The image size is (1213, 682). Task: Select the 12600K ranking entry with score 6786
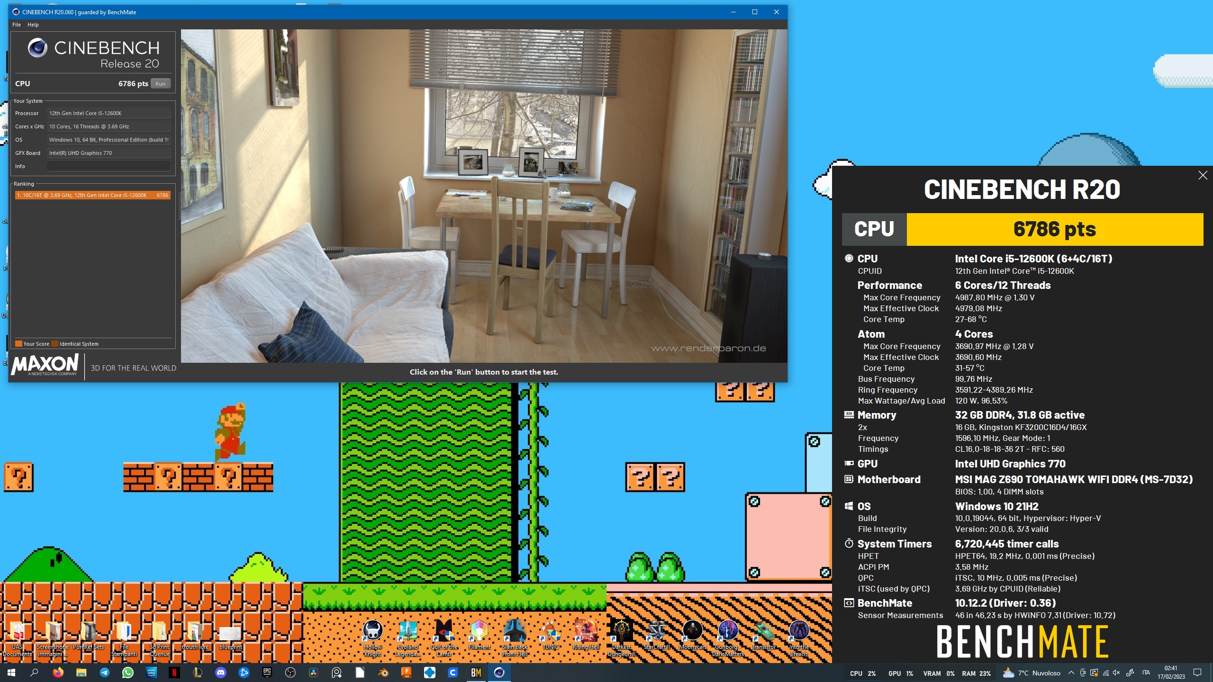[92, 195]
